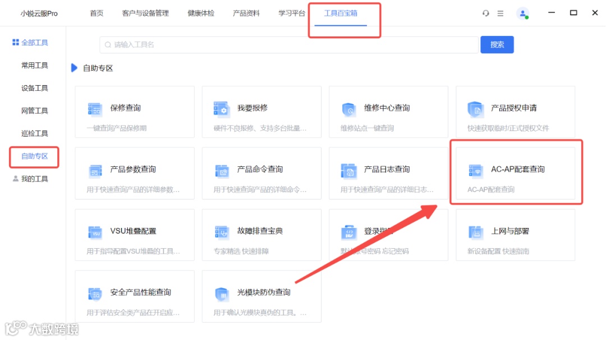Screen dimensions: 606x340
Task: Select 常用工具 in the sidebar
Action: (34, 65)
